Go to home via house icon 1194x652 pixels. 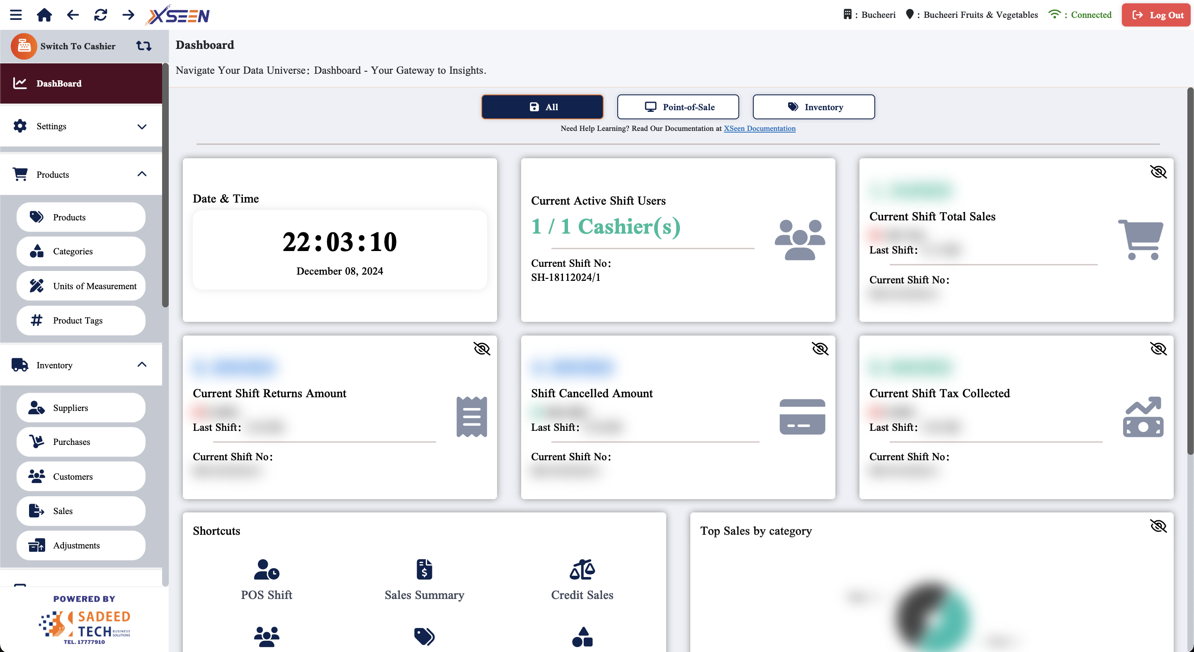(44, 15)
